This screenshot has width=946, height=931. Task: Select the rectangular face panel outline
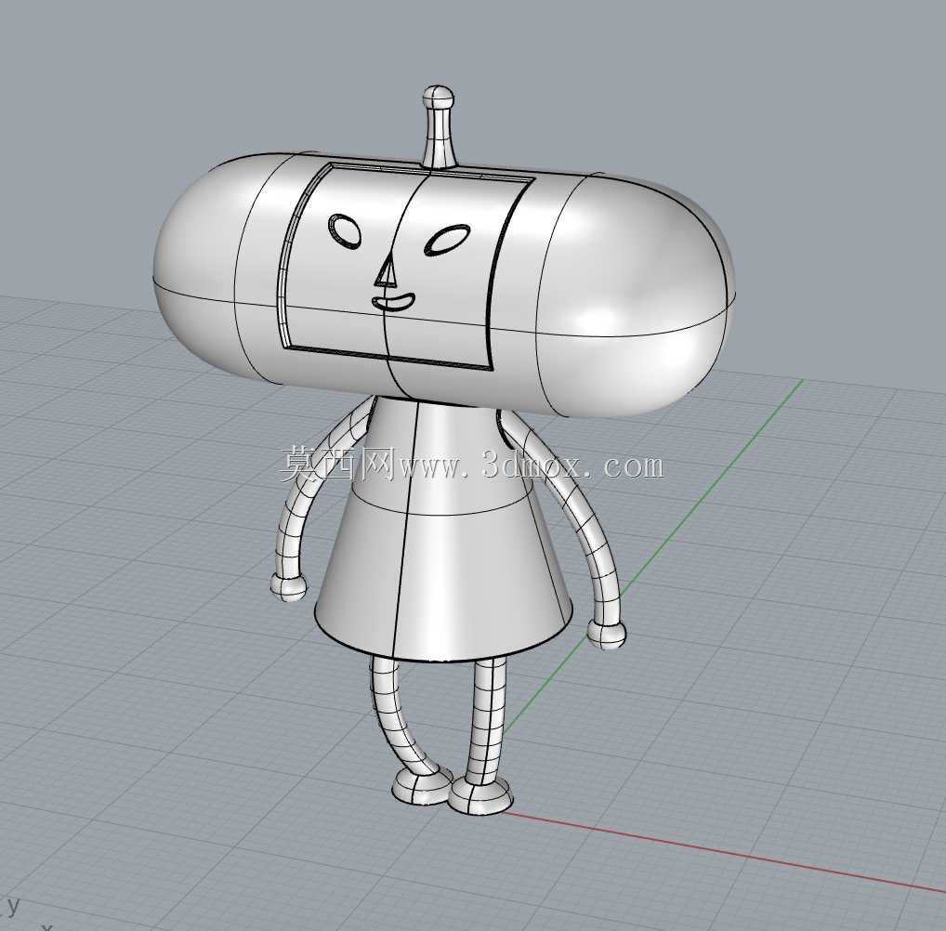(x=405, y=267)
